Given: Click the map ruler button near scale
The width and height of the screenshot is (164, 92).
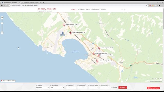Looking at the screenshot, I should [x=161, y=79].
